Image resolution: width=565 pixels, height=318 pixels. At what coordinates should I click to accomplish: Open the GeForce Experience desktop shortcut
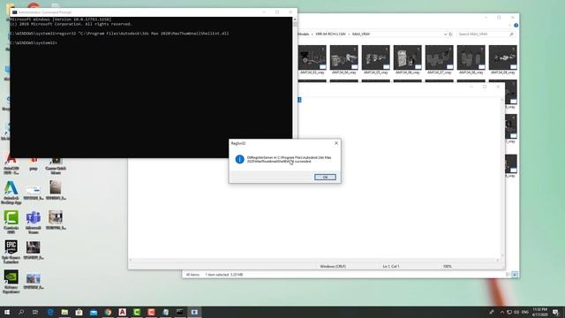click(11, 282)
